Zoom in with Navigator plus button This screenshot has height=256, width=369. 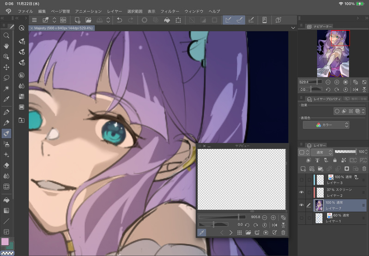[x=337, y=82]
